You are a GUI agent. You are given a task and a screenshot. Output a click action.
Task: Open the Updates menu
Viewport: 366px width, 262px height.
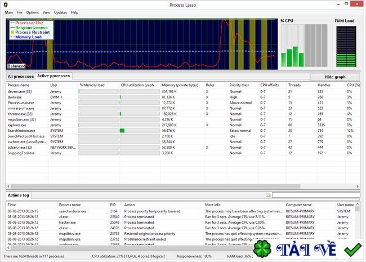coord(60,12)
